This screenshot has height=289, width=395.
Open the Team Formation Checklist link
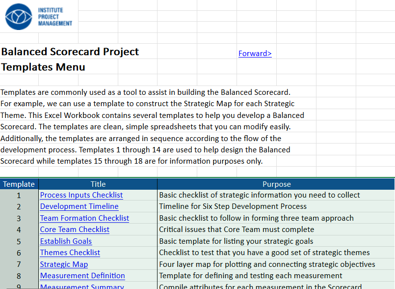[84, 218]
